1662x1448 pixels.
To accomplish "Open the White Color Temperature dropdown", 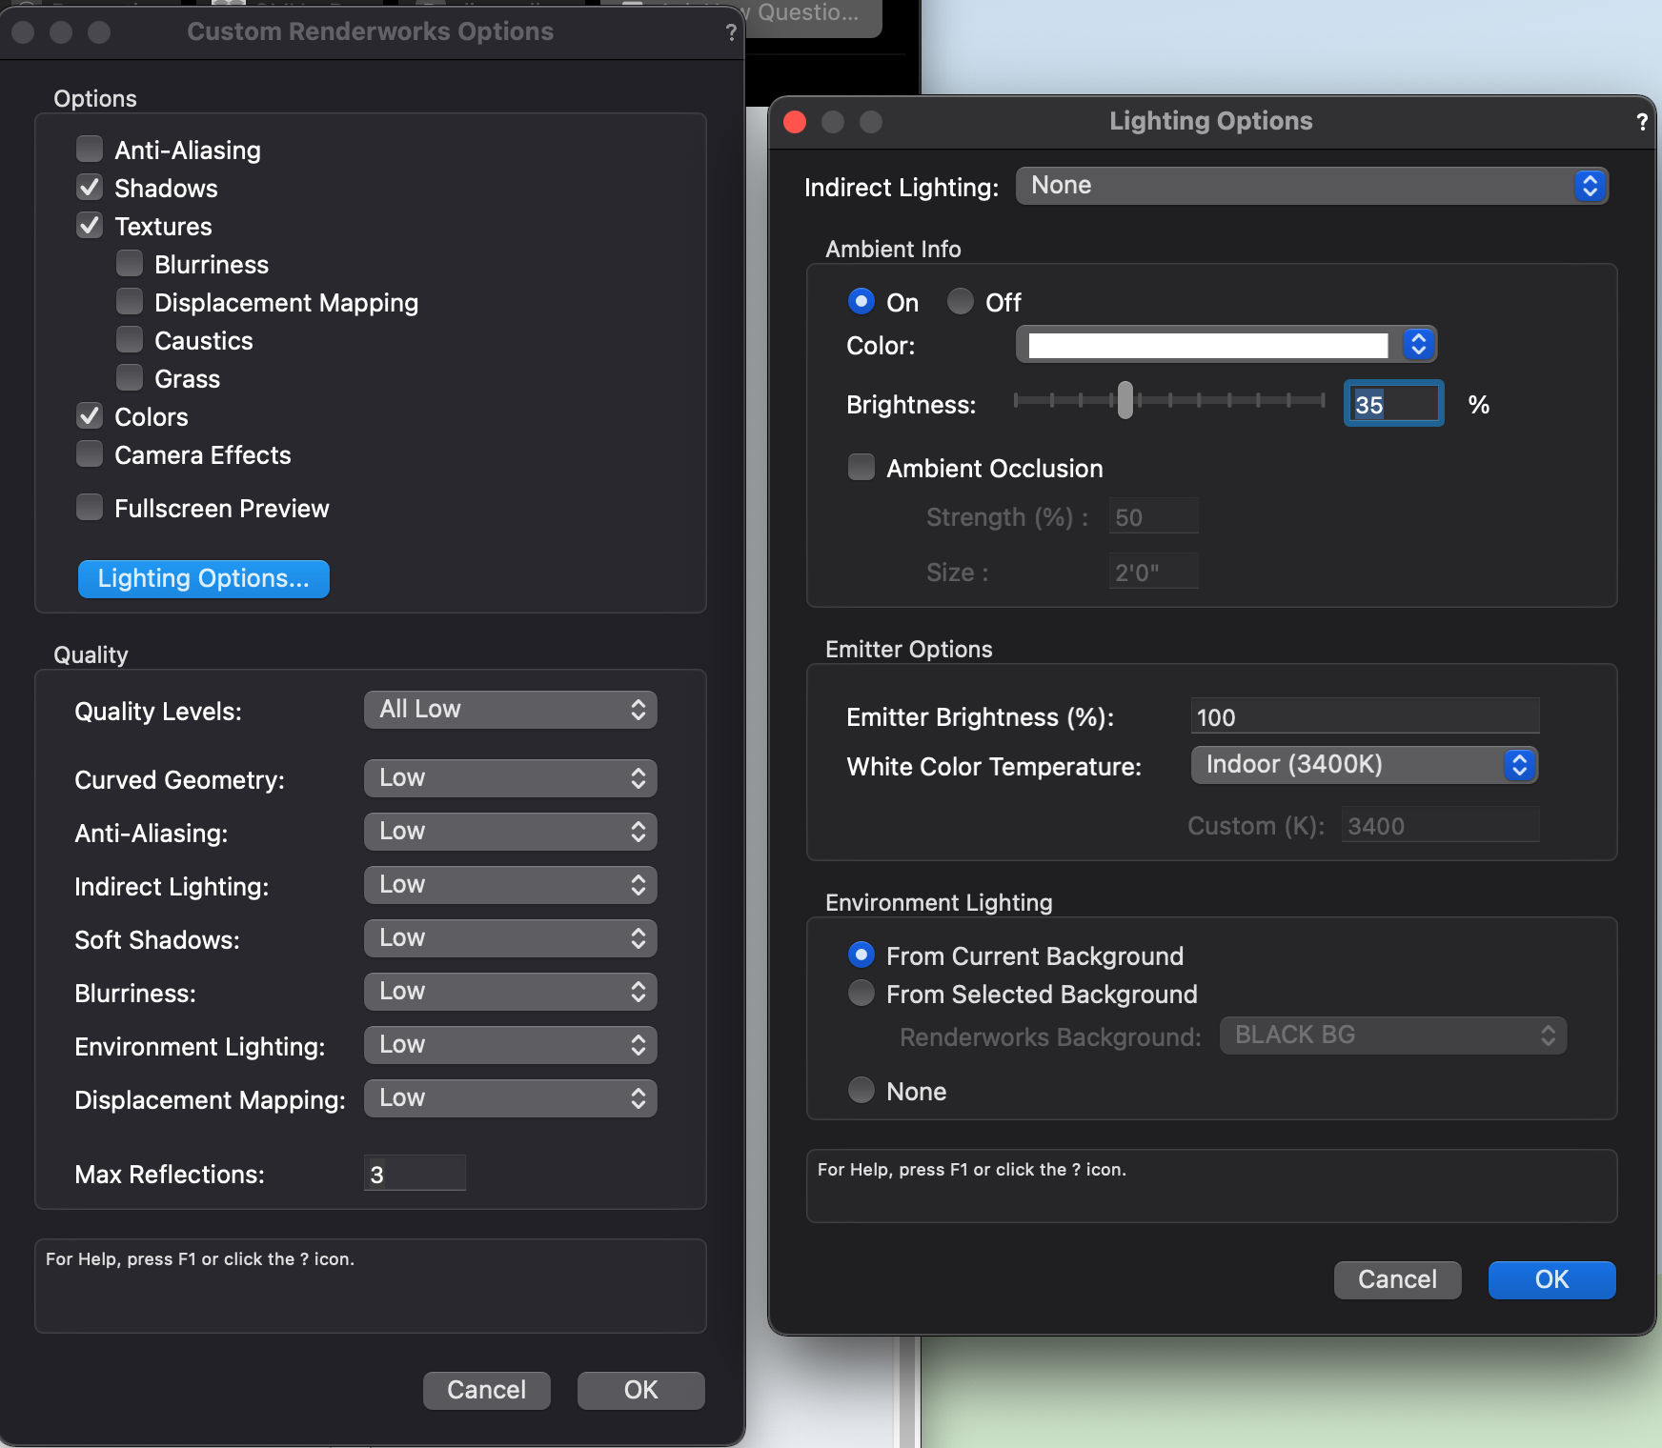I will click(x=1364, y=764).
